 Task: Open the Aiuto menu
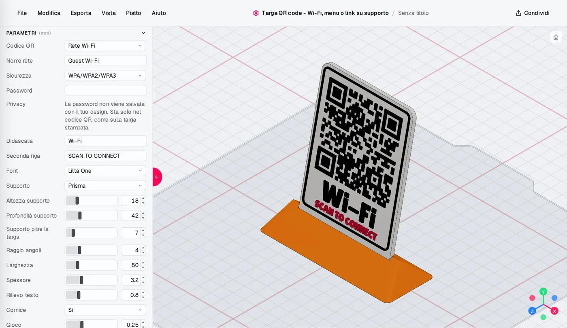click(159, 13)
